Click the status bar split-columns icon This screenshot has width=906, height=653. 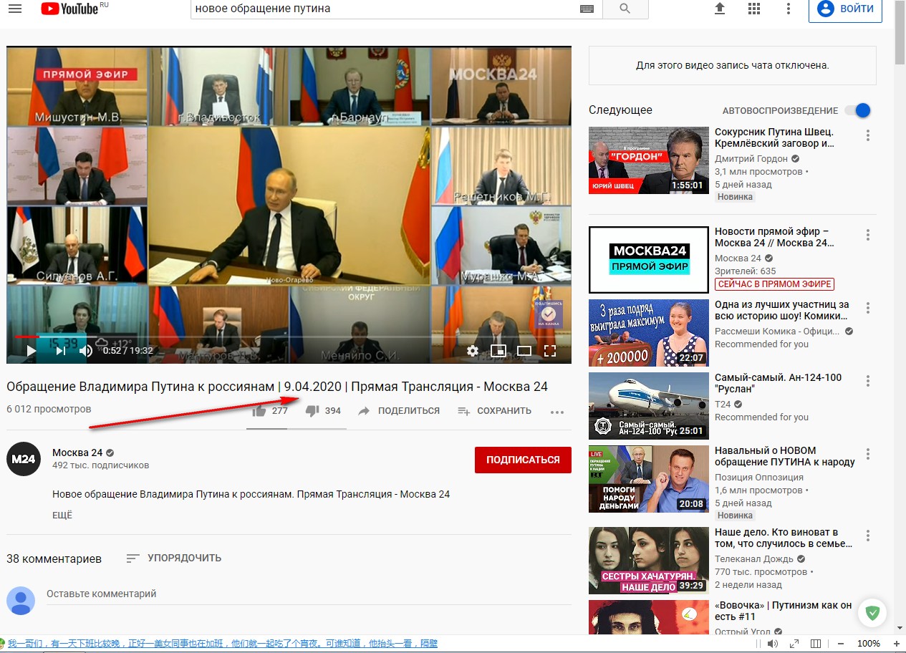tap(816, 644)
